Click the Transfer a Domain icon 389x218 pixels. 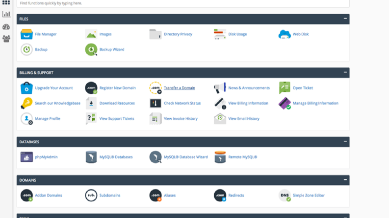pyautogui.click(x=156, y=88)
